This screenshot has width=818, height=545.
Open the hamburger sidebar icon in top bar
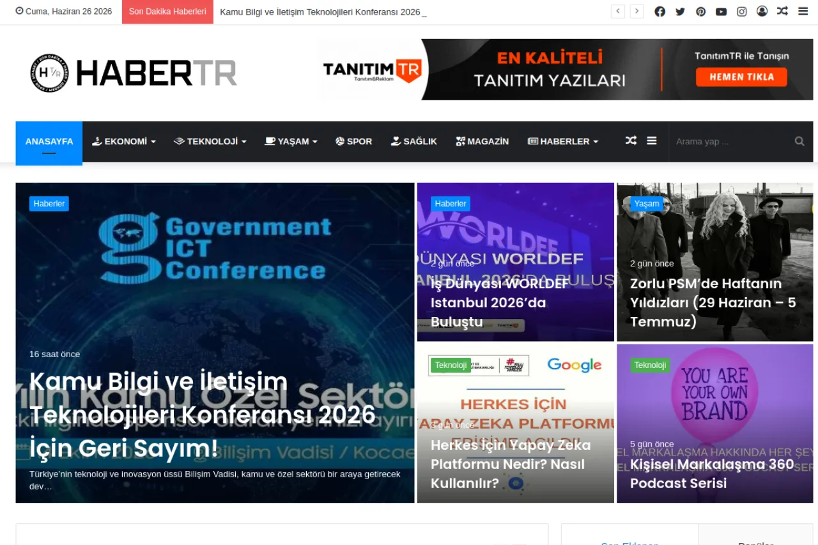[x=803, y=12]
